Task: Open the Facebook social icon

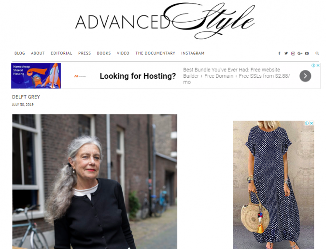Action: (x=279, y=54)
